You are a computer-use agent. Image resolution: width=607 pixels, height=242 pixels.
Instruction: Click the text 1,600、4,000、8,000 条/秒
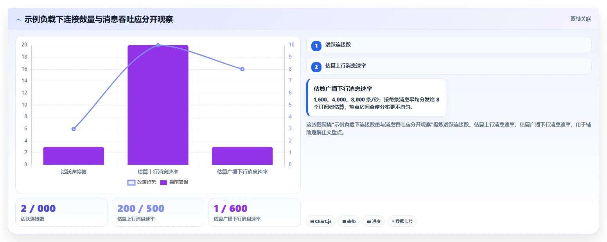[x=346, y=100]
